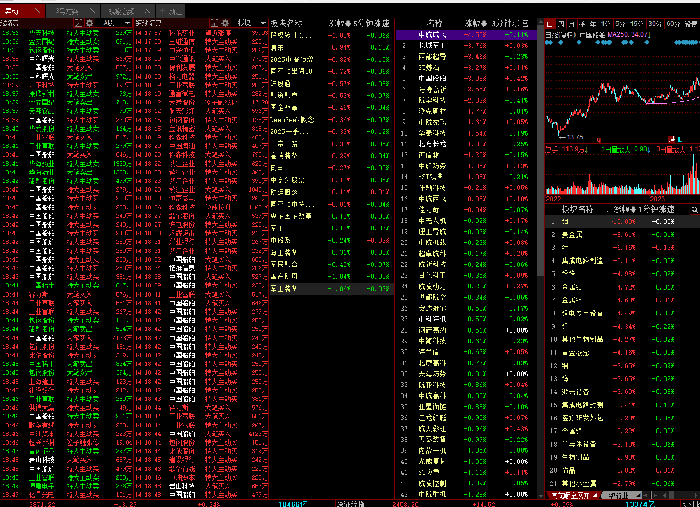Sort by 1分钟涨速 column header
The height and width of the screenshot is (507, 700).
[656, 209]
